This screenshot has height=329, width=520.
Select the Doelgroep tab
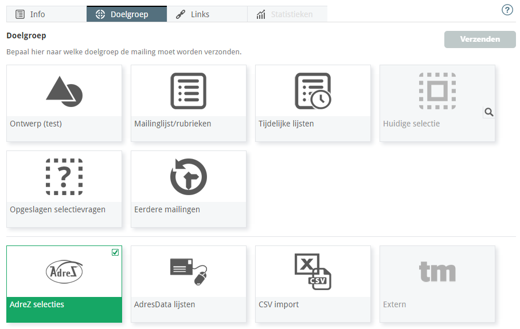coord(127,14)
